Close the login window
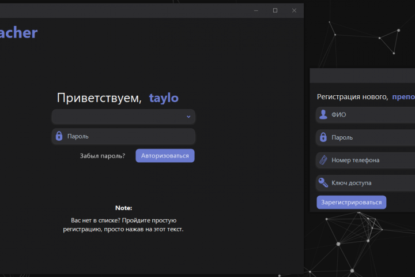Image resolution: width=415 pixels, height=277 pixels. (x=294, y=10)
